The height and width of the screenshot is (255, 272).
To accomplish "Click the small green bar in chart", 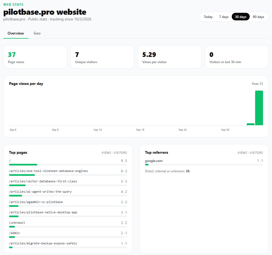I will (x=251, y=124).
